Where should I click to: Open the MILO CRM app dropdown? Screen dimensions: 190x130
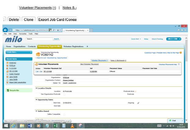pyautogui.click(x=174, y=39)
